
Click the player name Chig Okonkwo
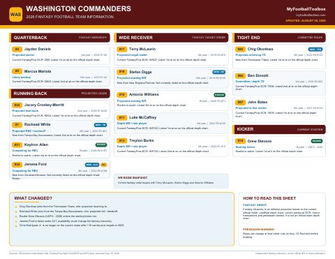coord(260,49)
